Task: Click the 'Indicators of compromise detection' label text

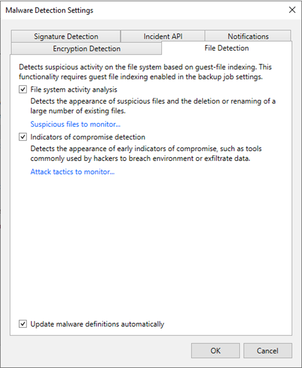Action: 88,137
